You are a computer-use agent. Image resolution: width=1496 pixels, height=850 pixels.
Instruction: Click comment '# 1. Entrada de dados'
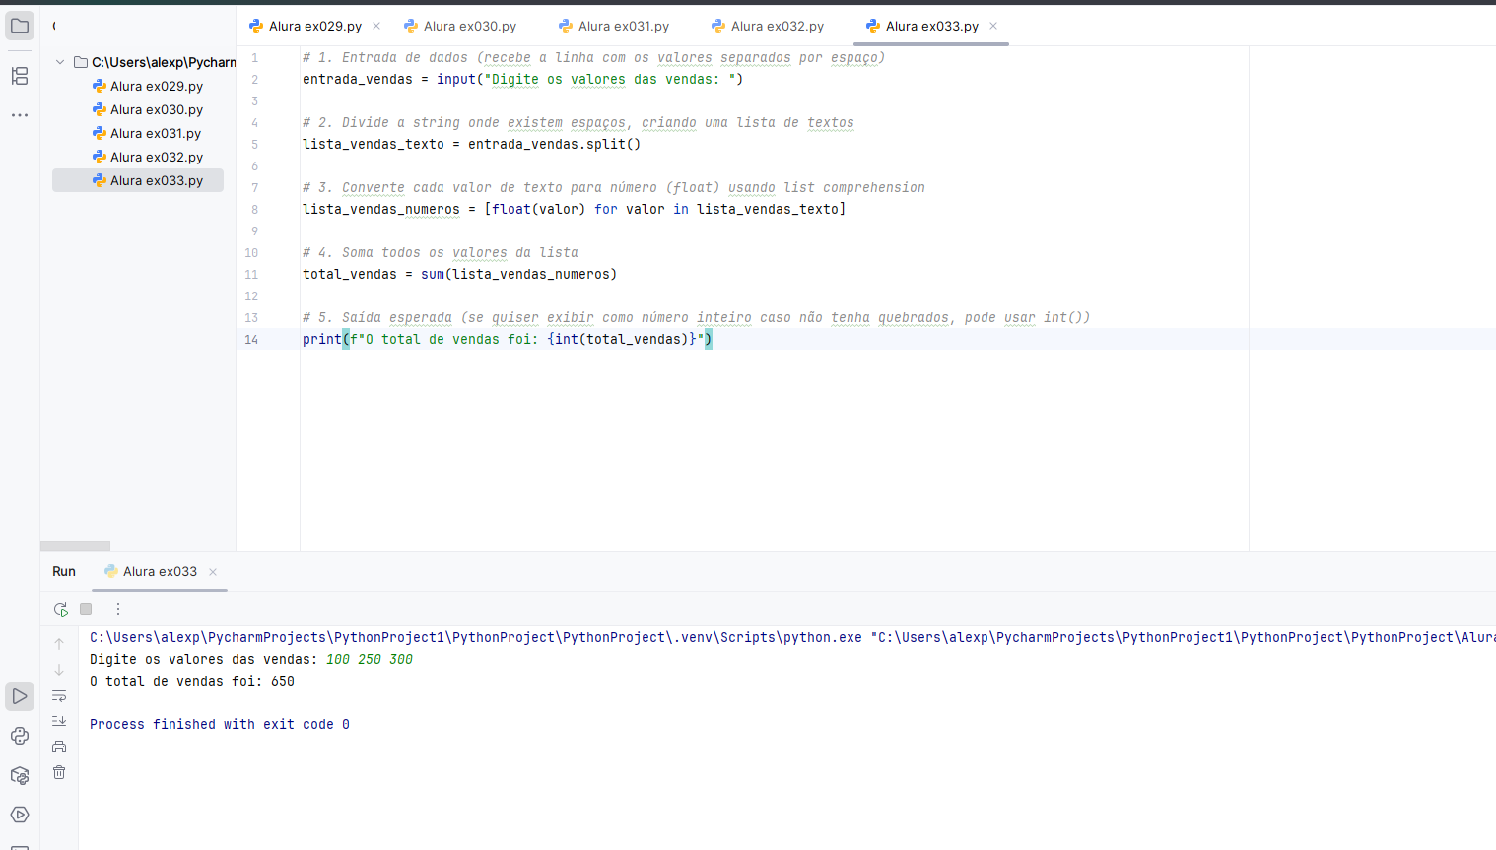coord(593,57)
